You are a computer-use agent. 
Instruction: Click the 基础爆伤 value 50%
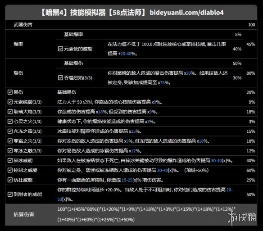point(237,63)
